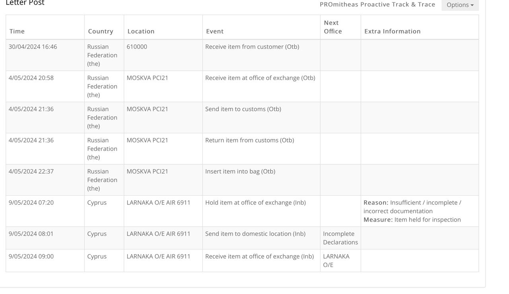Click the Letter Post heading
The image size is (509, 294).
click(25, 3)
